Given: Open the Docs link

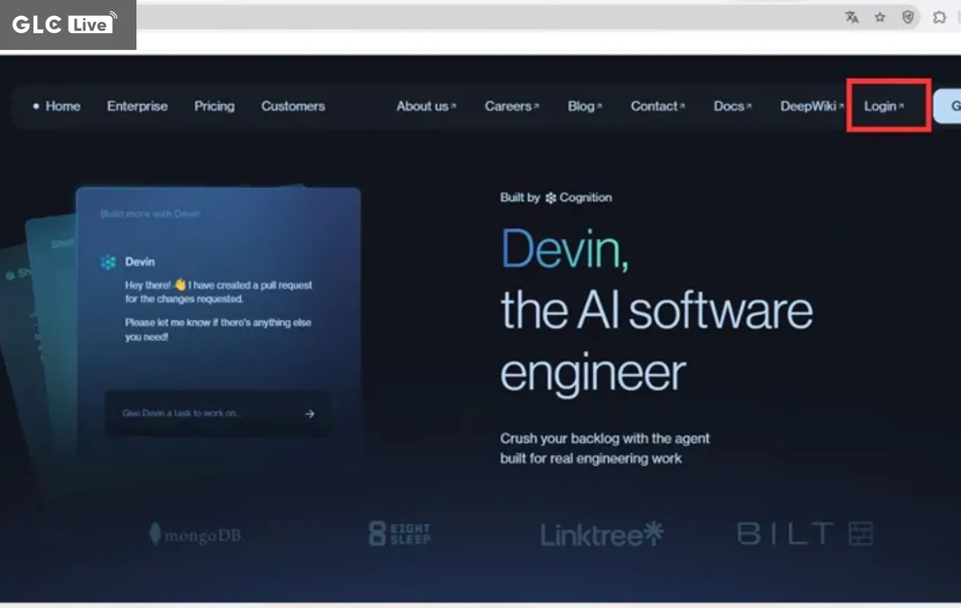Looking at the screenshot, I should coord(732,106).
